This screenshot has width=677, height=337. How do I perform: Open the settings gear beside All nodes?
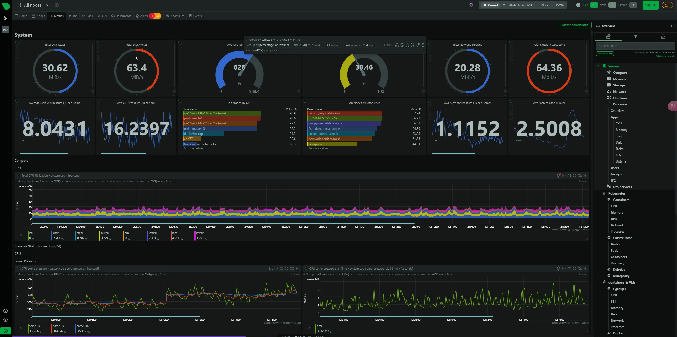click(57, 5)
